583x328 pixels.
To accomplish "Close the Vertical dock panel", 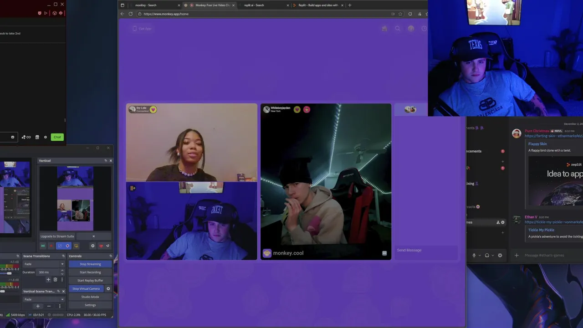I will [x=111, y=160].
